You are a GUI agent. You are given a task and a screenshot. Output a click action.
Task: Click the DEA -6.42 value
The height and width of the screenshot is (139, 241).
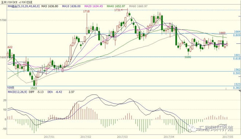click(x=55, y=92)
